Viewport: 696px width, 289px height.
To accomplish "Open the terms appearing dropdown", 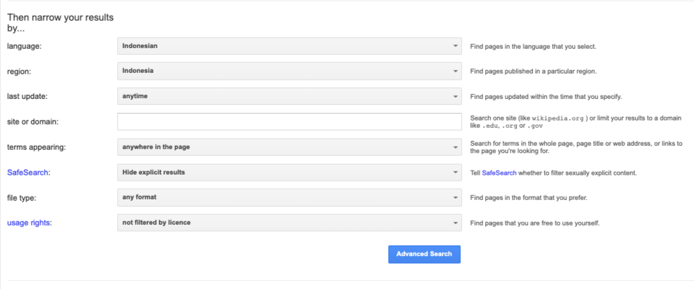I will pos(289,147).
